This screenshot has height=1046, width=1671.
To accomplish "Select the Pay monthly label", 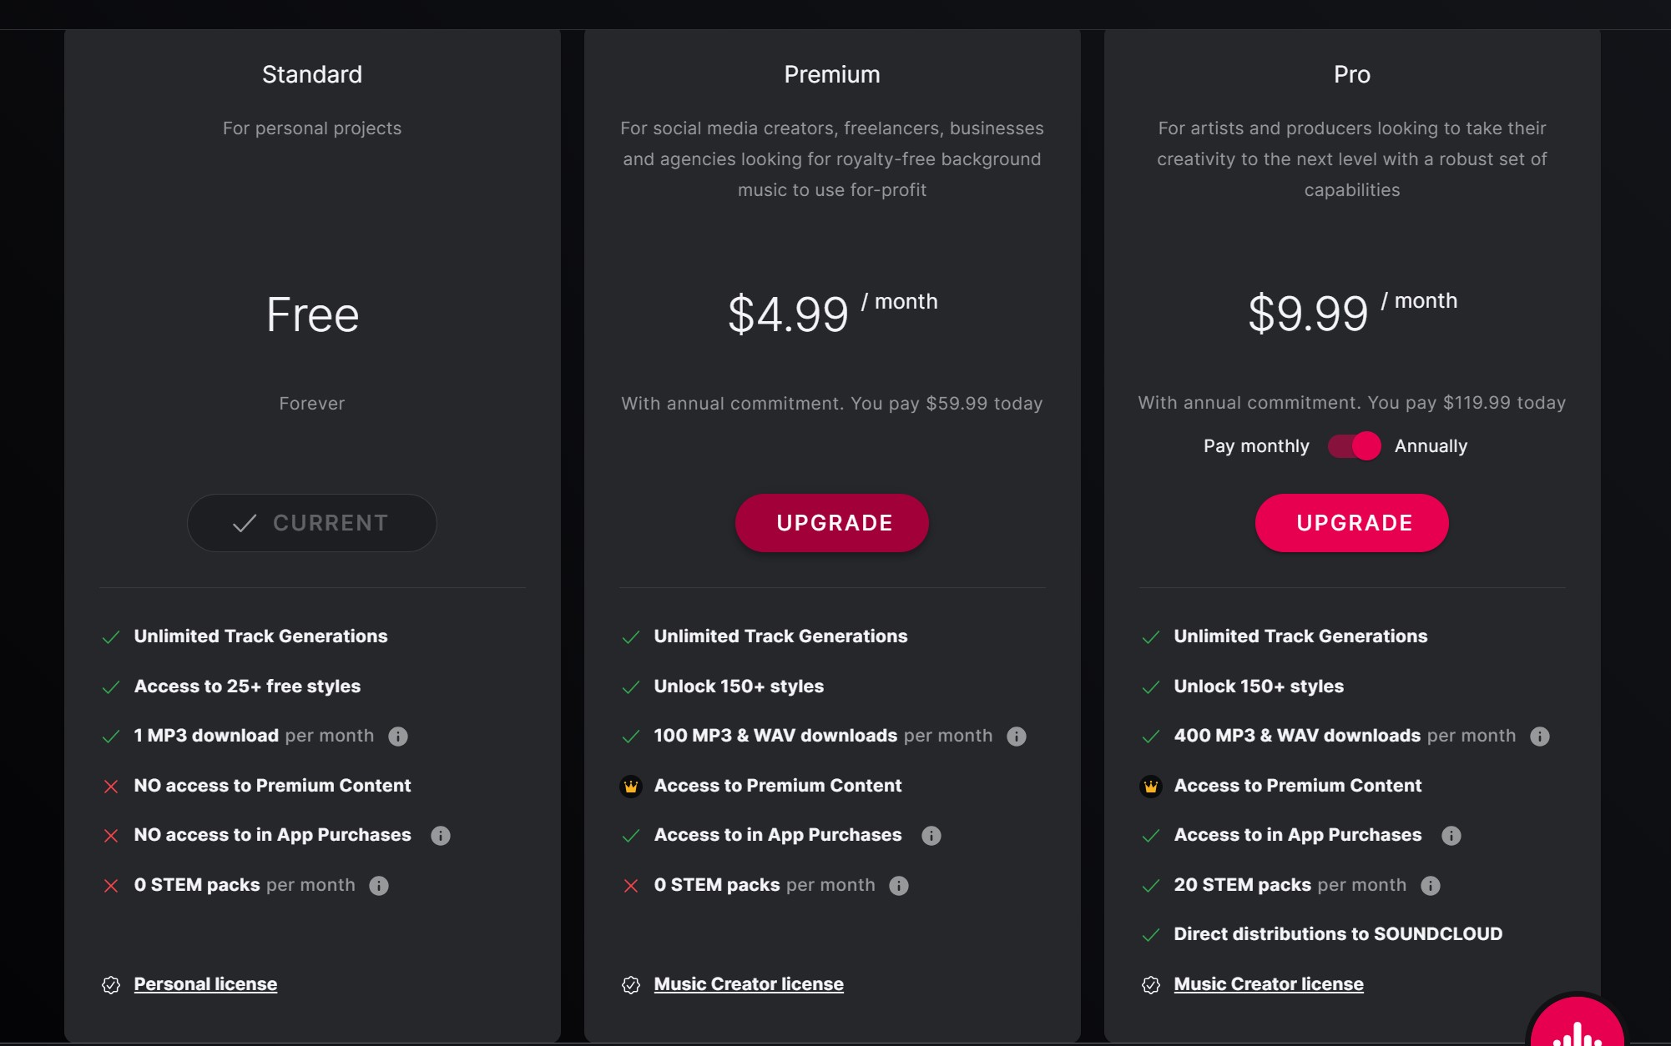I will 1256,446.
